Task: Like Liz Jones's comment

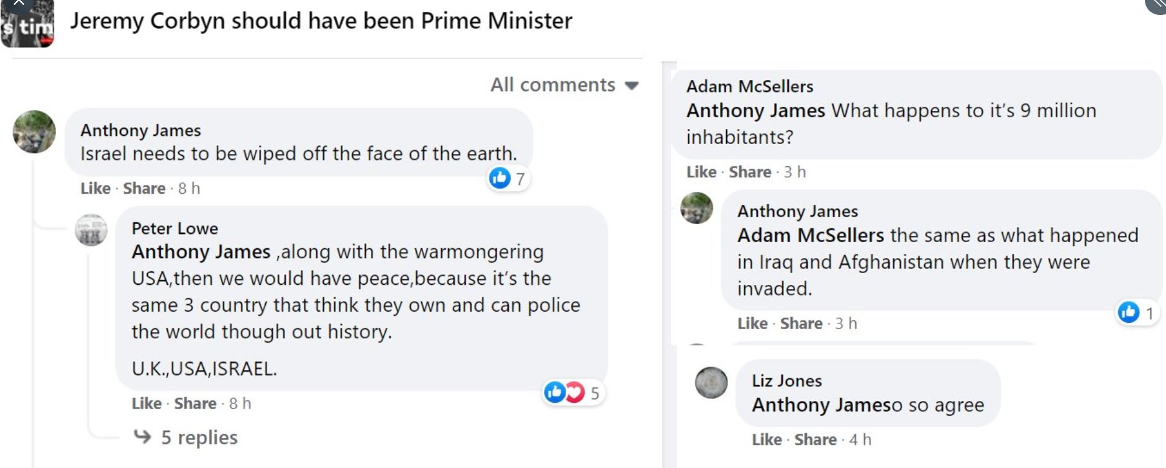Action: coord(767,439)
